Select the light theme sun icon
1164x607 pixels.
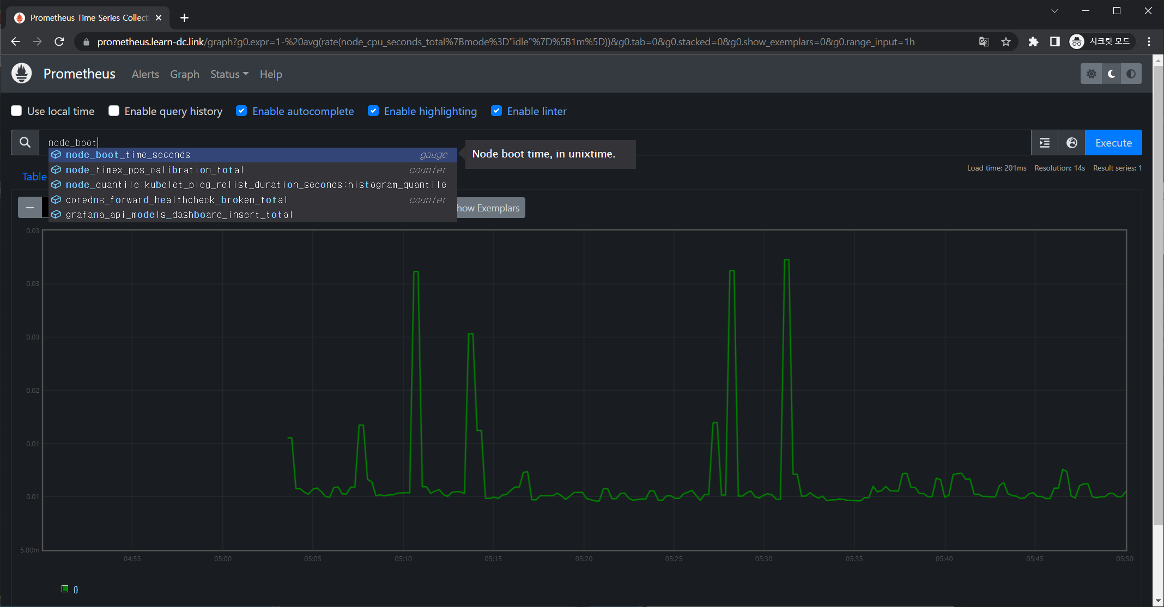click(1092, 74)
